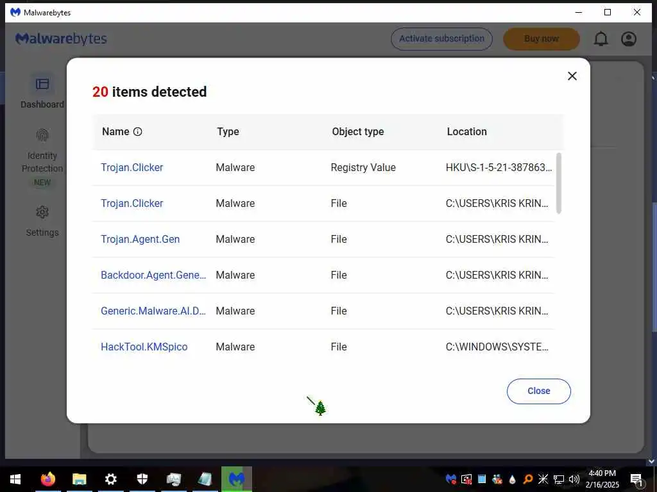Click Activate subscription button

point(441,39)
